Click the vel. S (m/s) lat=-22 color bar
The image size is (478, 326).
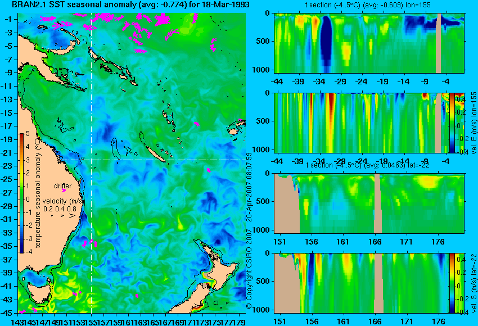[x=452, y=283]
